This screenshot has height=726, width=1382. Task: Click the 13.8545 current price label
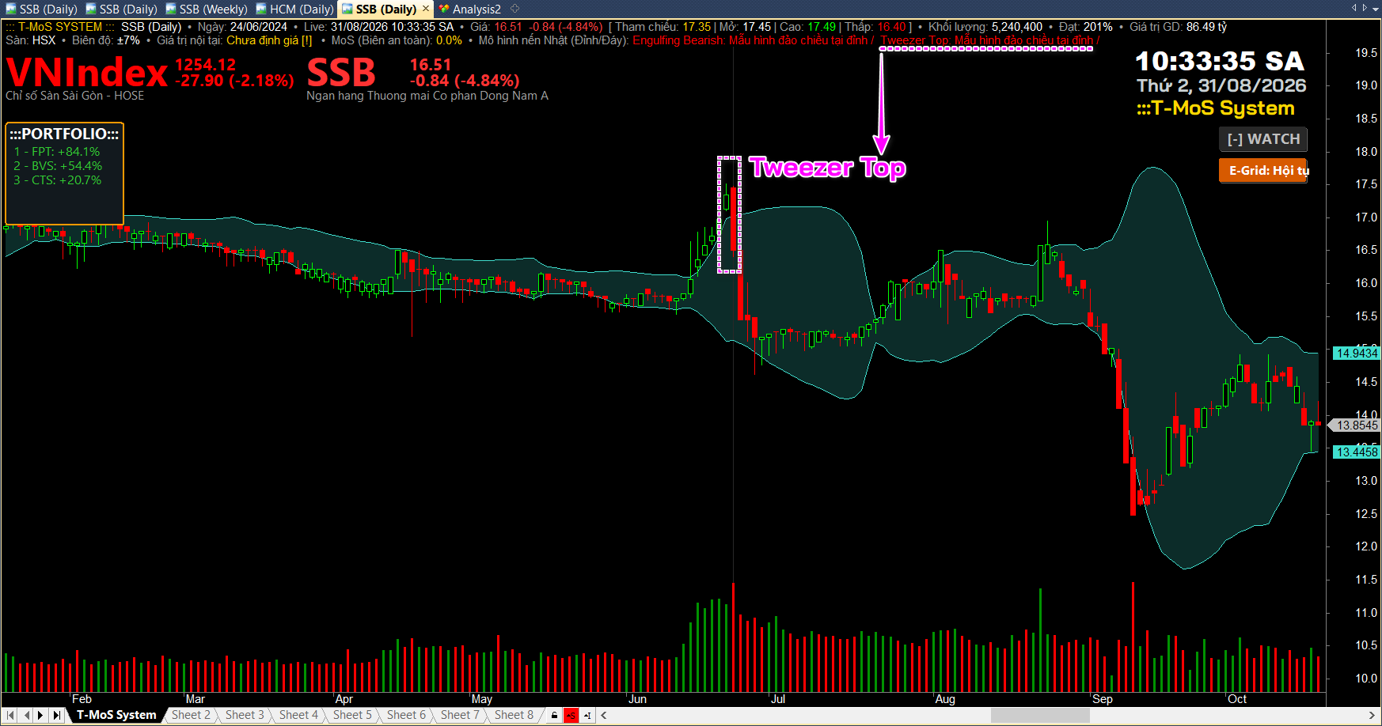coord(1356,425)
